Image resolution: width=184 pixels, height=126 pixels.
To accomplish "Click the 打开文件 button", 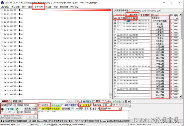I will (x=17, y=101).
